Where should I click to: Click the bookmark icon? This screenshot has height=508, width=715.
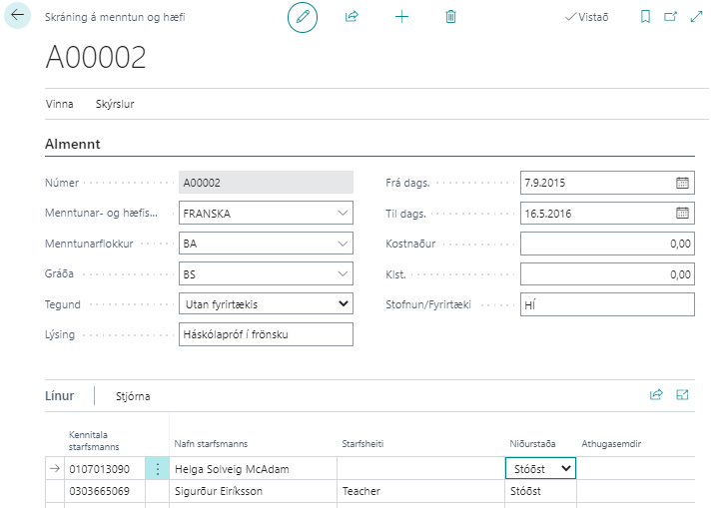click(x=645, y=17)
